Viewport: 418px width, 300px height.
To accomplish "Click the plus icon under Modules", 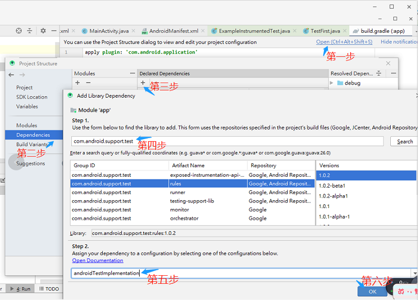I will 76,82.
